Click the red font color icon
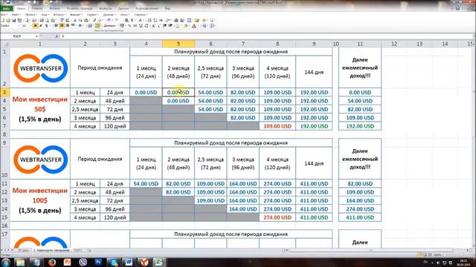Viewport: 476px width, 267px height. (x=194, y=26)
